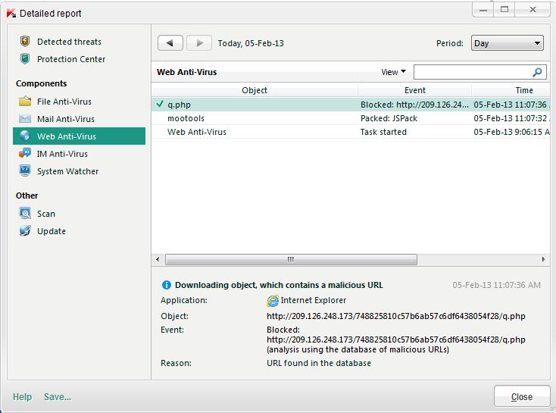Image resolution: width=556 pixels, height=413 pixels.
Task: Click the Detected threats shield icon
Action: coord(25,42)
